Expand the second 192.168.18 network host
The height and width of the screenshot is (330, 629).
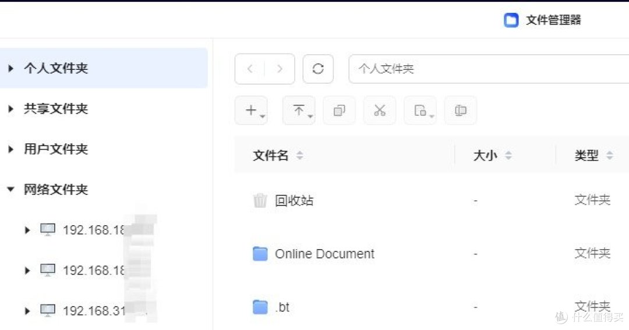[x=27, y=271]
